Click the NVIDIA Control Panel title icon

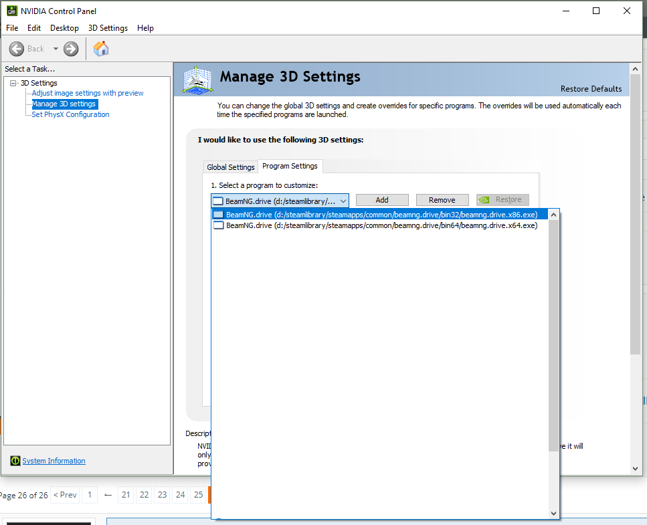click(x=12, y=11)
